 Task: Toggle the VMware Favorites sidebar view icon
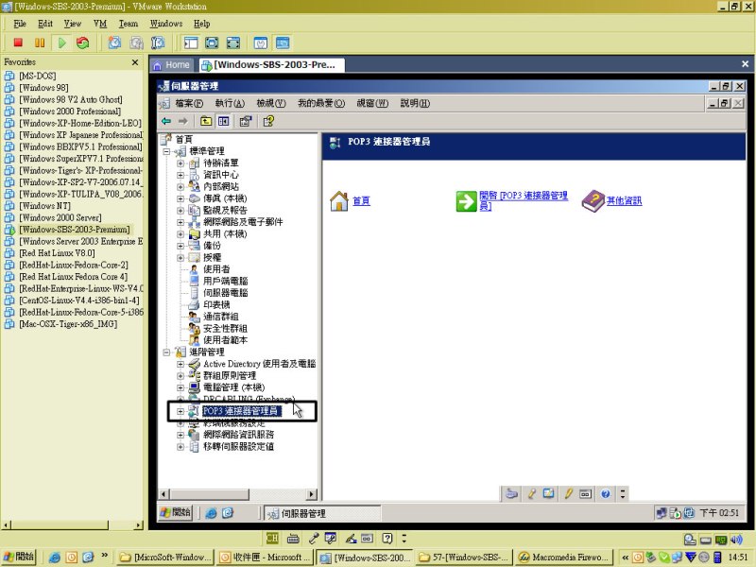(x=191, y=43)
